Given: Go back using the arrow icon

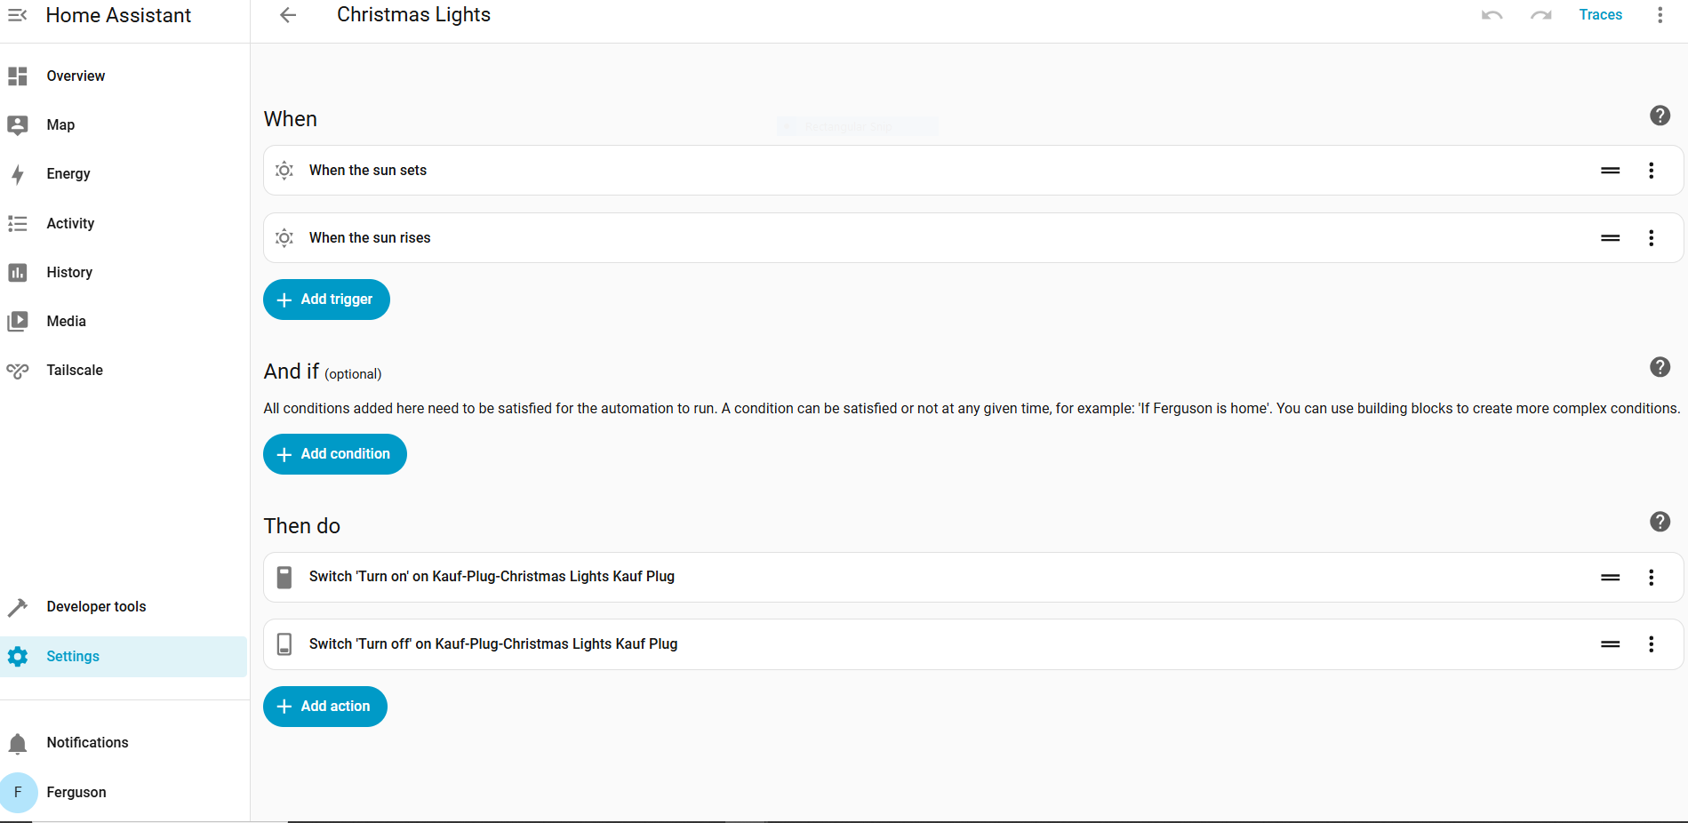Looking at the screenshot, I should click(x=287, y=15).
